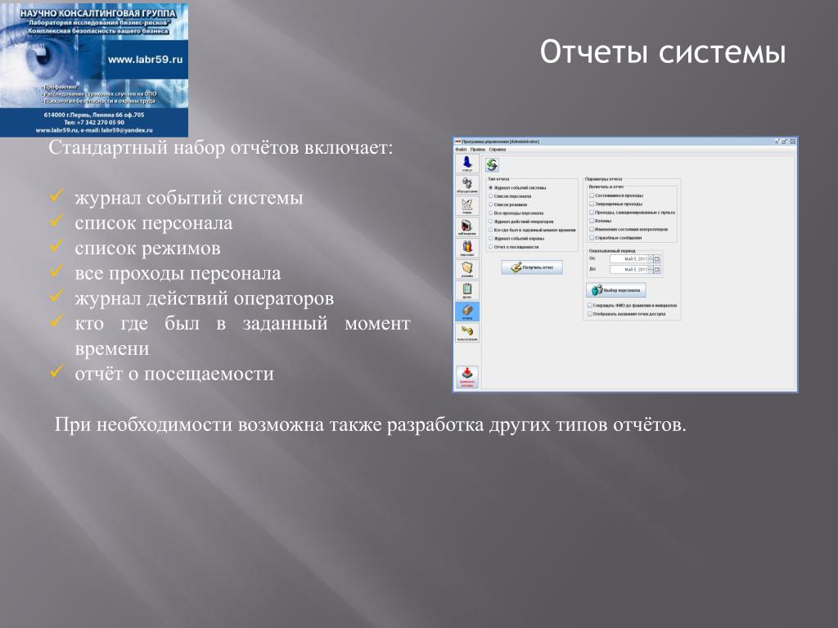Open calendar picker for the От date

click(x=657, y=259)
